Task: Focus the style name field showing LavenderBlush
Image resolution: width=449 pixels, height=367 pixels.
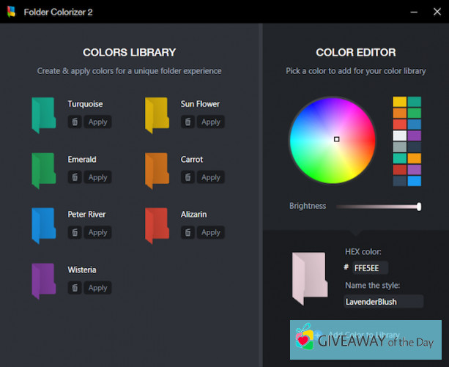Action: tap(383, 301)
